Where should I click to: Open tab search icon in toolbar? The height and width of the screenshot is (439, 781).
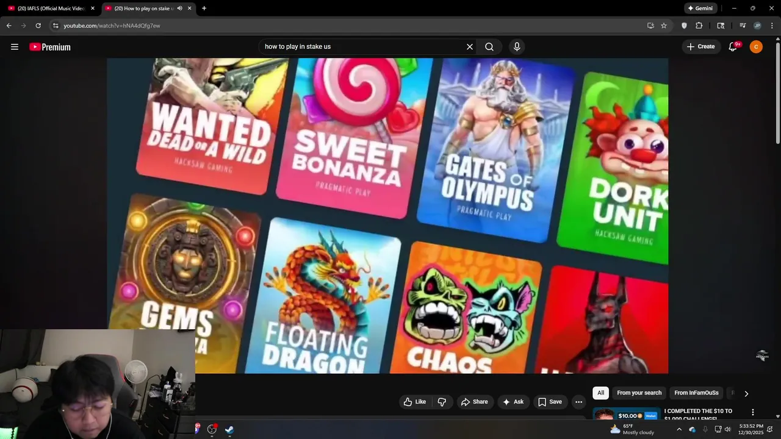click(x=721, y=26)
